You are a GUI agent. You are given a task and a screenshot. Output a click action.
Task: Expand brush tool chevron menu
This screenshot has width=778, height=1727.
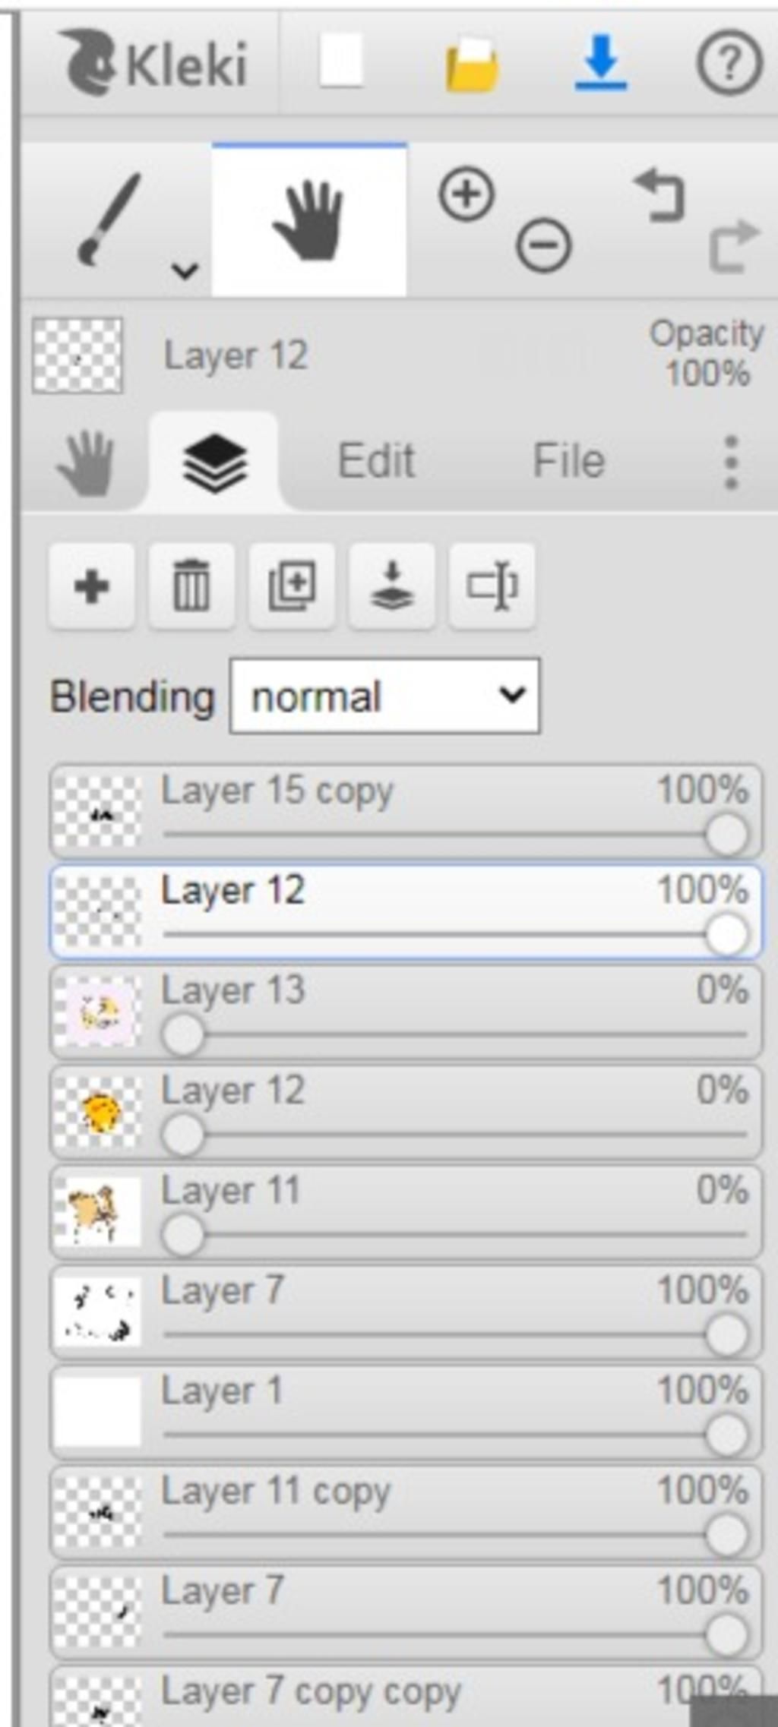coord(185,270)
